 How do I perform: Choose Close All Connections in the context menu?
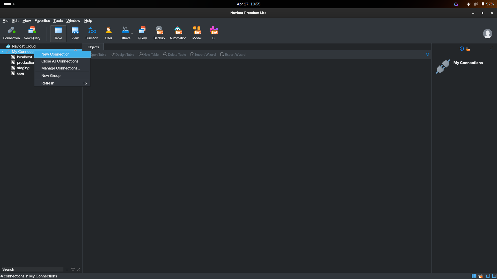point(62,61)
